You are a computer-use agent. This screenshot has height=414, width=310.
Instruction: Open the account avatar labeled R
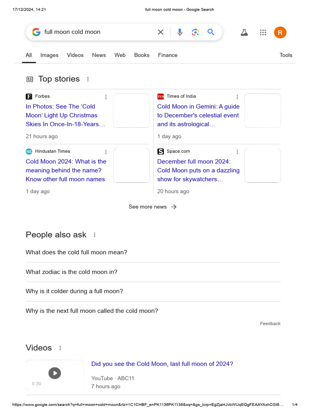(x=280, y=32)
